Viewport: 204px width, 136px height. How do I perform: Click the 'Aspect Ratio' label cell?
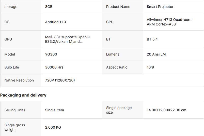click(122, 67)
